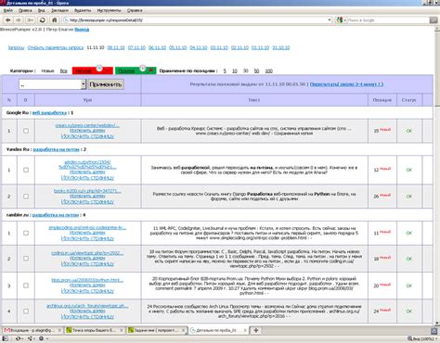Click the Статус column header
The image size is (440, 343).
408,100
